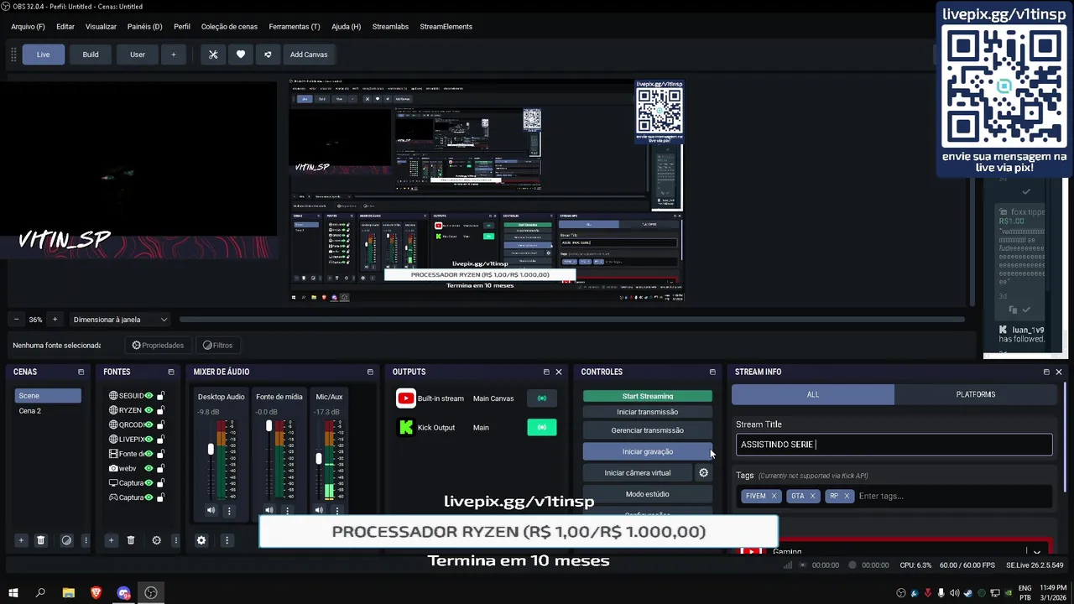Screen dimensions: 1074x604
Task: Hide the SEGUID source via eye icon
Action: 149,396
